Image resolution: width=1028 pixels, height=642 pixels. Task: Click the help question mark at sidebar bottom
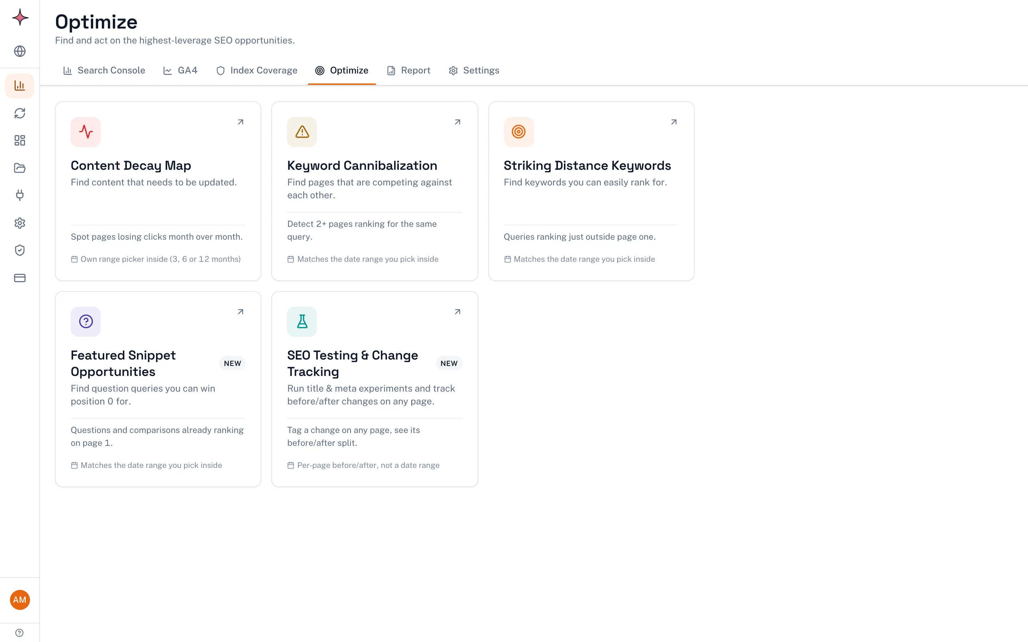click(20, 633)
